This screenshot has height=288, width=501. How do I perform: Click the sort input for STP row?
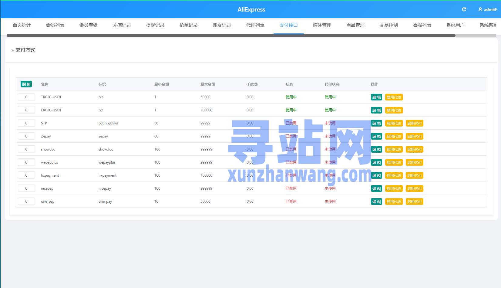[26, 123]
